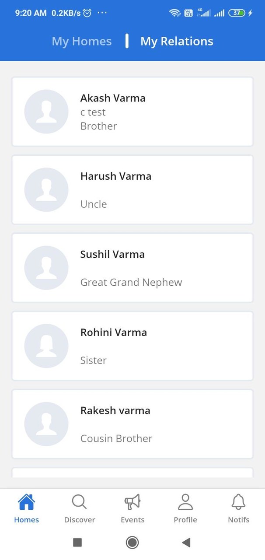Tap Rohini Varma's avatar placeholder
265x560 pixels.
(46, 346)
